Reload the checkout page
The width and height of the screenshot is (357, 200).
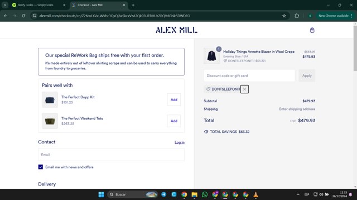23,16
